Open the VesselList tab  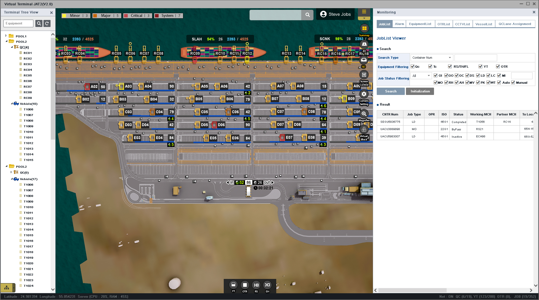[483, 24]
